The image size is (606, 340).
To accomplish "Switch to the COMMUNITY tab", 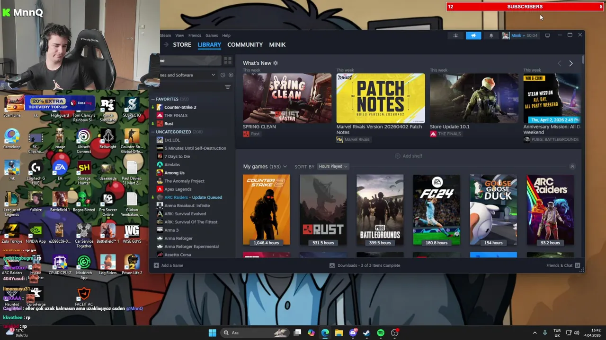I will (x=245, y=44).
